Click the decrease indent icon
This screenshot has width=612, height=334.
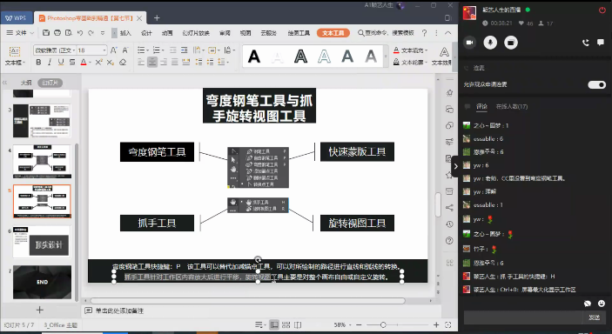(x=173, y=50)
